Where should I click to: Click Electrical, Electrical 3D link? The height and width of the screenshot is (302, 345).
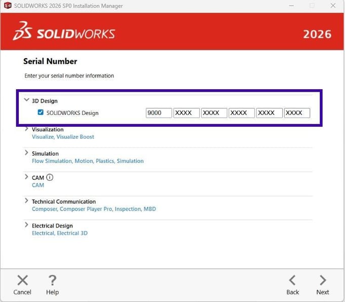60,233
